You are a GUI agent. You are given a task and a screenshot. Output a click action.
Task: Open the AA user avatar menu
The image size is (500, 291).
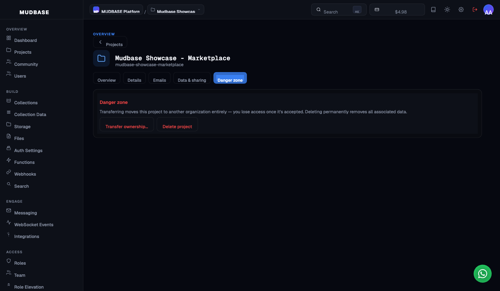(x=489, y=10)
